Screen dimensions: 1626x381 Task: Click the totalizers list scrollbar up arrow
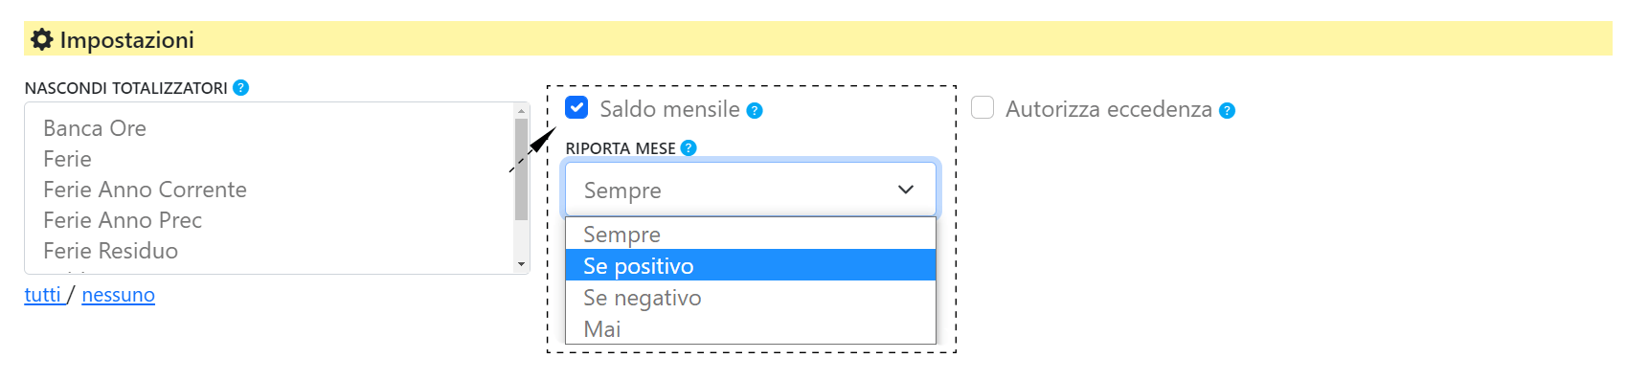point(522,111)
